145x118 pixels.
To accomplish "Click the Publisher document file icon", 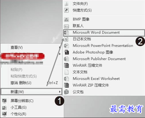I will coord(66,59).
